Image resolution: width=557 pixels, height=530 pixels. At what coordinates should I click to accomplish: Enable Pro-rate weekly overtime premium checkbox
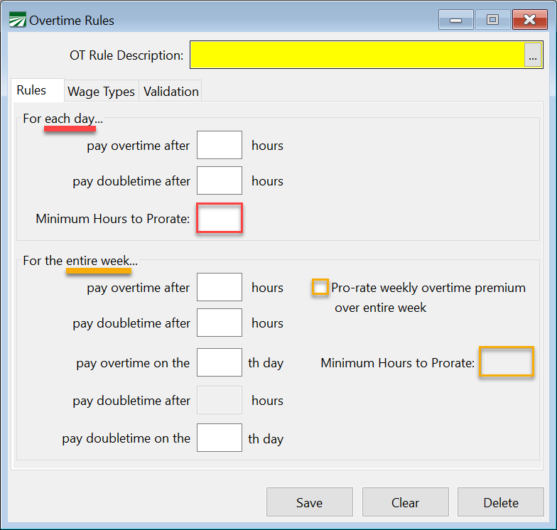click(x=320, y=288)
